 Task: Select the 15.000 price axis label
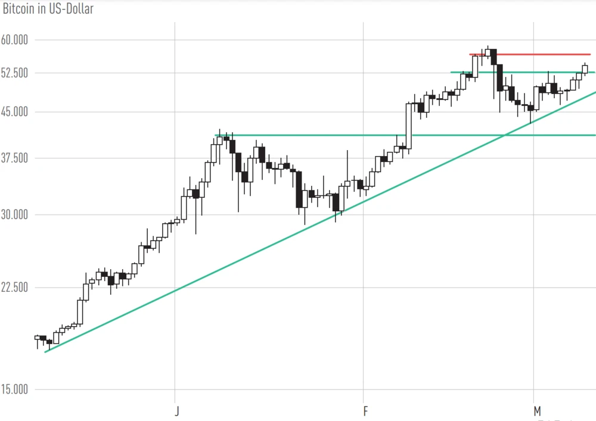coord(15,390)
